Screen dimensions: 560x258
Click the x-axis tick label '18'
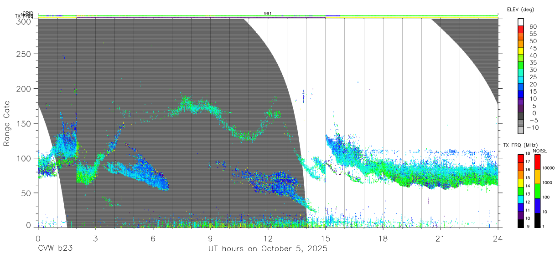tap(383, 238)
